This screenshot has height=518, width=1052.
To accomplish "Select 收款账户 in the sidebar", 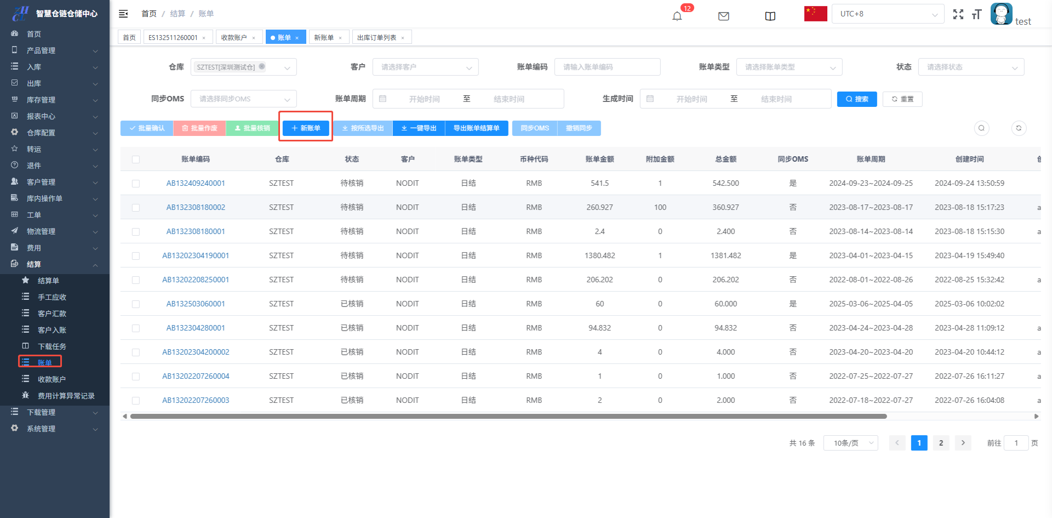I will click(52, 379).
